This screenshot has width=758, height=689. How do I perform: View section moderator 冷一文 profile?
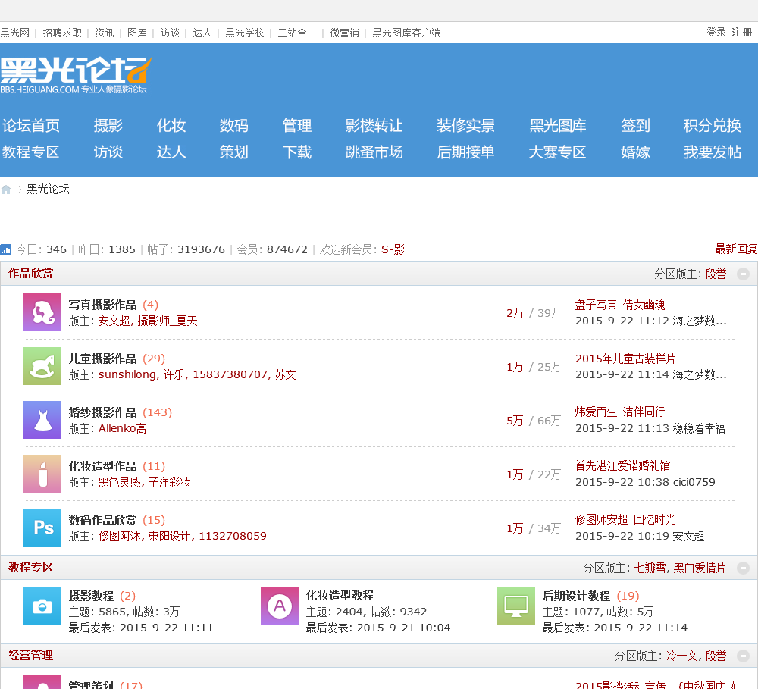coord(681,656)
